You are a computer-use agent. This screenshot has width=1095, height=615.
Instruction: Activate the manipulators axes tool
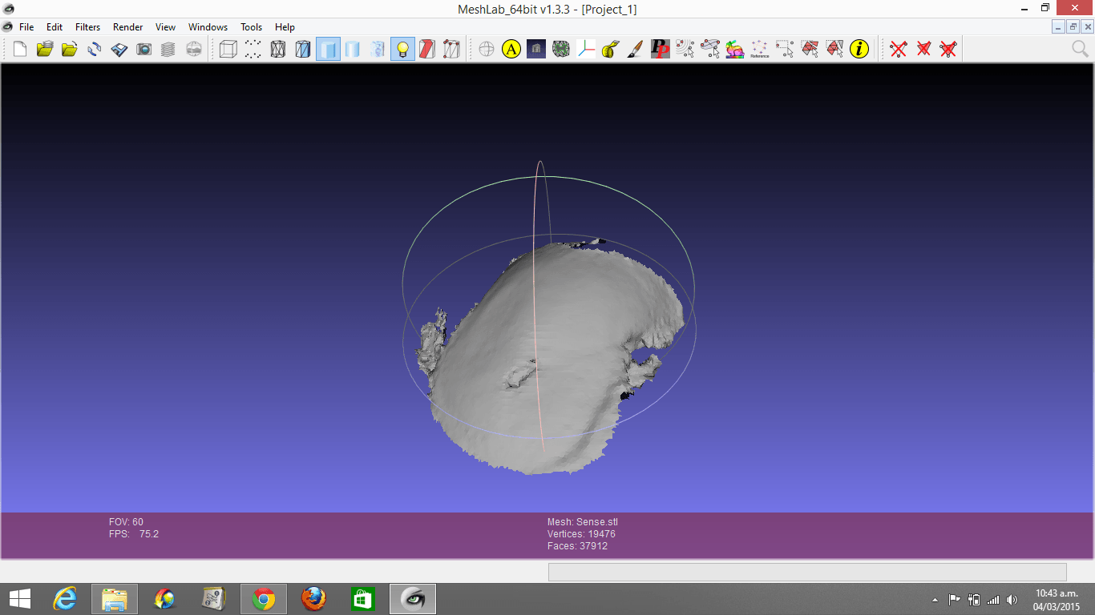(x=586, y=50)
